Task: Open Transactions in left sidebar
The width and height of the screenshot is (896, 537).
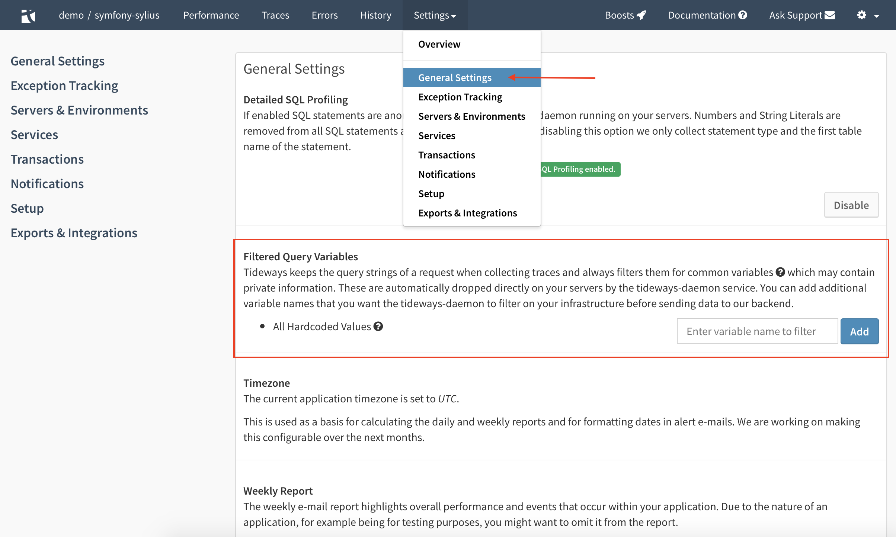Action: [47, 159]
